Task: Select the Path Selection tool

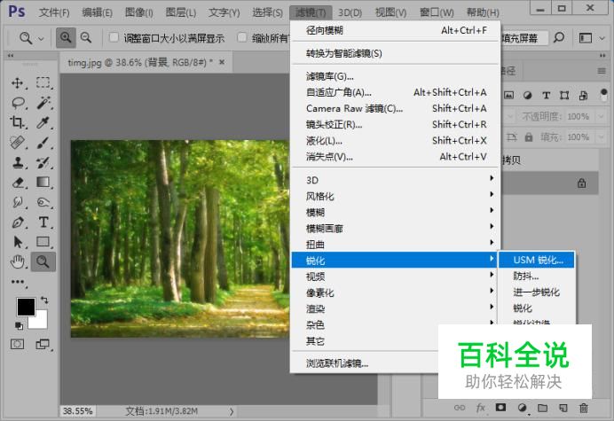Action: pos(17,242)
